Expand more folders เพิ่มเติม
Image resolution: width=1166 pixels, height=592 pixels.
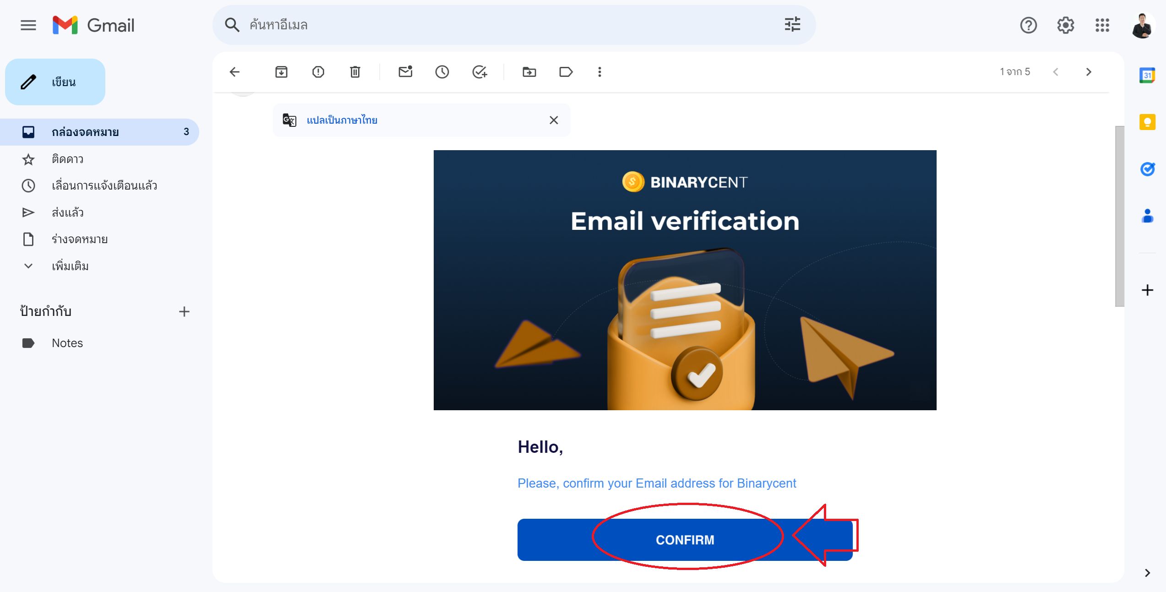coord(99,266)
